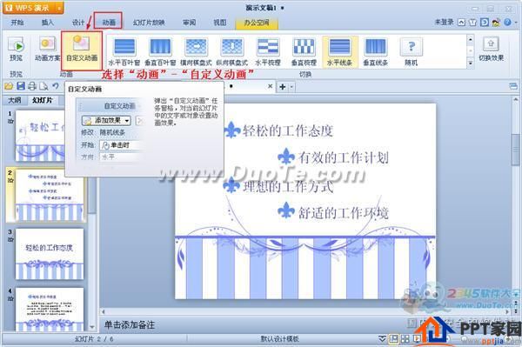Image resolution: width=522 pixels, height=347 pixels.
Task: Click the animation star icon under slide 3 number
Action: (10, 239)
